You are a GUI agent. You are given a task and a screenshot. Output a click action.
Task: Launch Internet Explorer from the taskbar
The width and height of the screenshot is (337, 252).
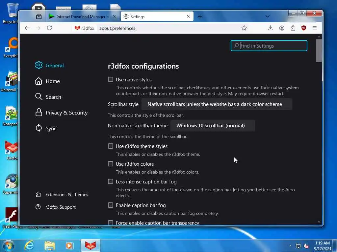[x=29, y=245]
